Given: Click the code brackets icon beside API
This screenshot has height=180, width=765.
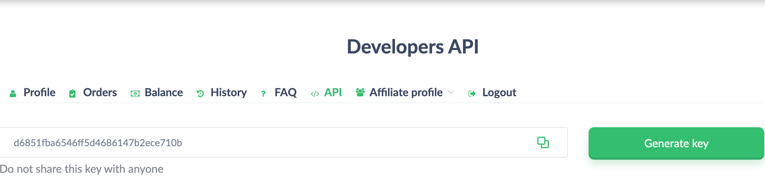Looking at the screenshot, I should click(x=315, y=94).
